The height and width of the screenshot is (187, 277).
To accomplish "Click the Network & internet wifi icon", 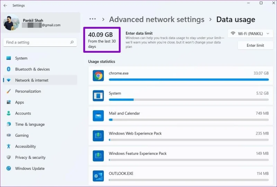I will 9,80.
